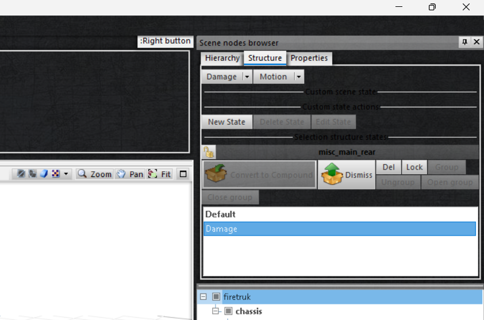Screen dimensions: 484x320
Task: Select the faceted mesh display icon
Action: coord(32,174)
